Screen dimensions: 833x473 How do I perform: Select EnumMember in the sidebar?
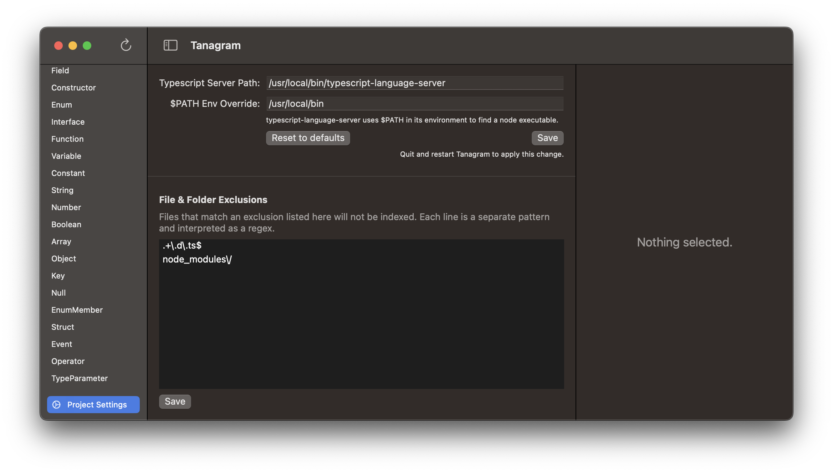tap(77, 310)
